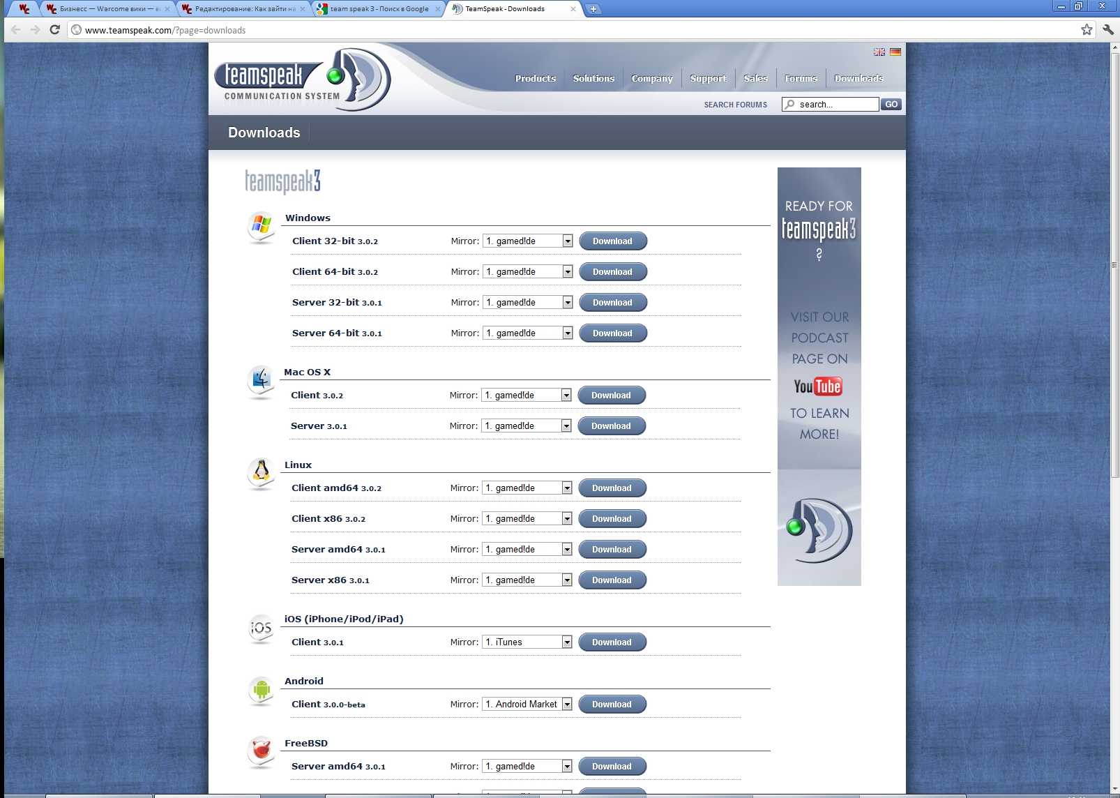Open the Android Market mirror dropdown

pyautogui.click(x=527, y=704)
